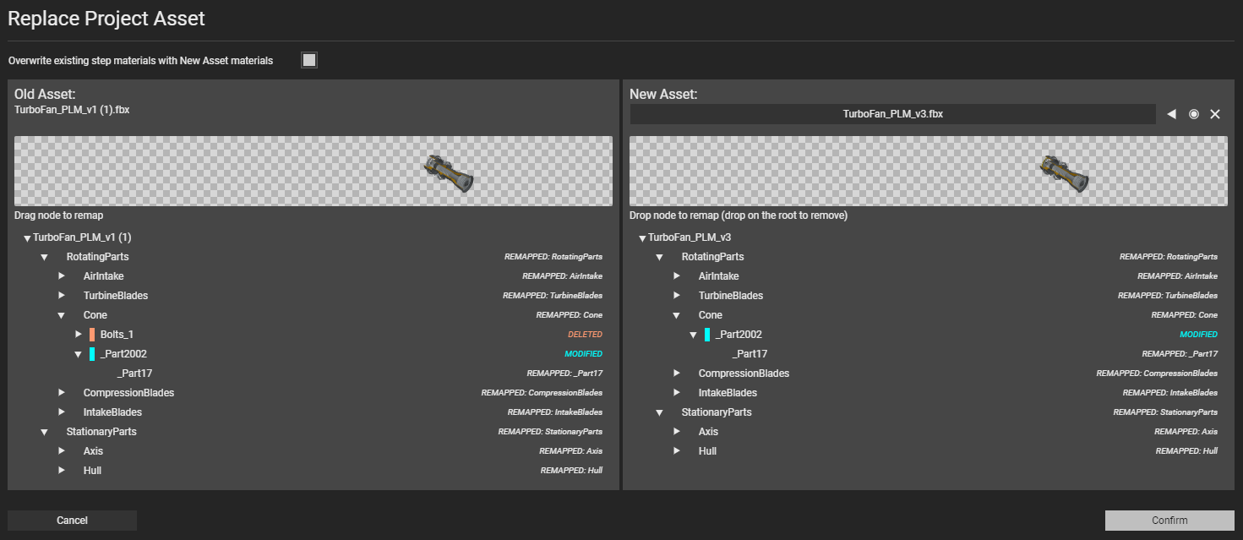Click the DELETED label next to Bolts_1
Viewport: 1243px width, 540px height.
586,334
